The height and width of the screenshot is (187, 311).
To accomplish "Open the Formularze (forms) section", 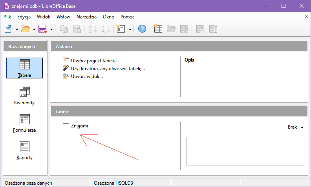I will (24, 123).
